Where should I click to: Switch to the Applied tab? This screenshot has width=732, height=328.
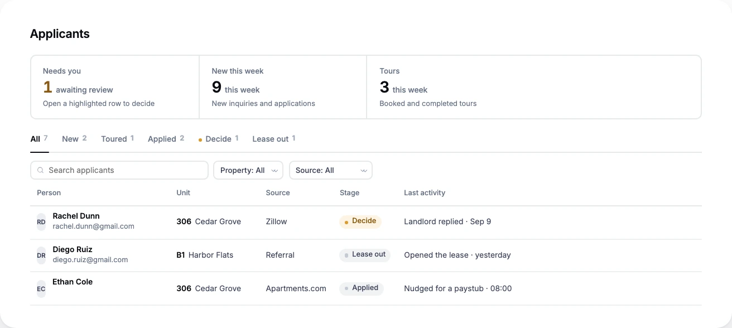click(166, 139)
